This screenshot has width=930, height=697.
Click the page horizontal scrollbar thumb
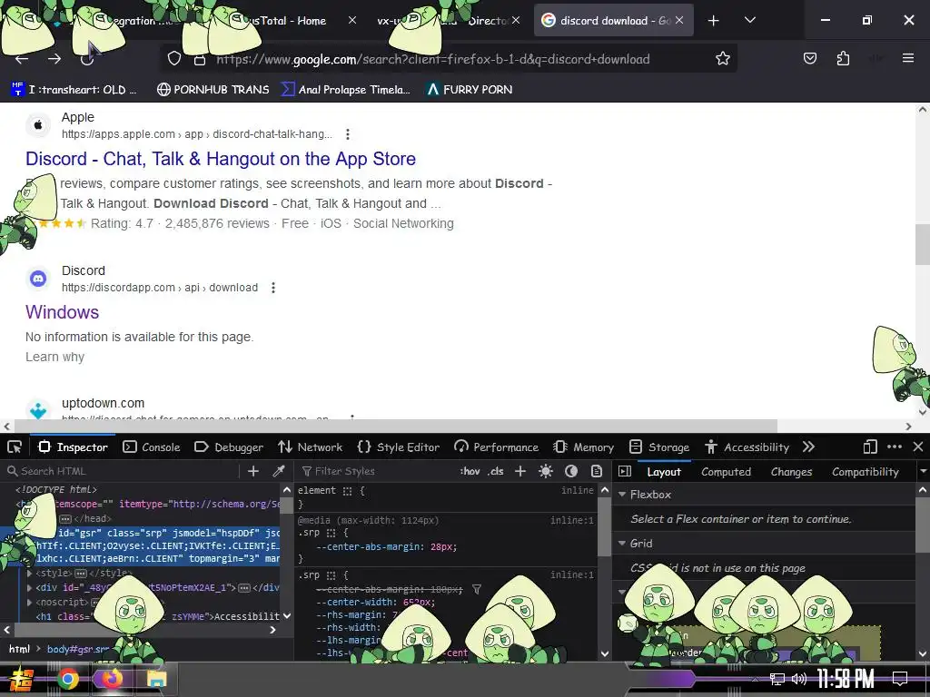tap(396, 427)
